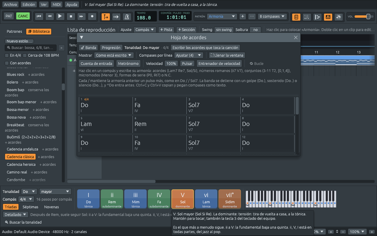The height and width of the screenshot is (236, 377).
Task: Click into the library search field
Action: pos(31,48)
